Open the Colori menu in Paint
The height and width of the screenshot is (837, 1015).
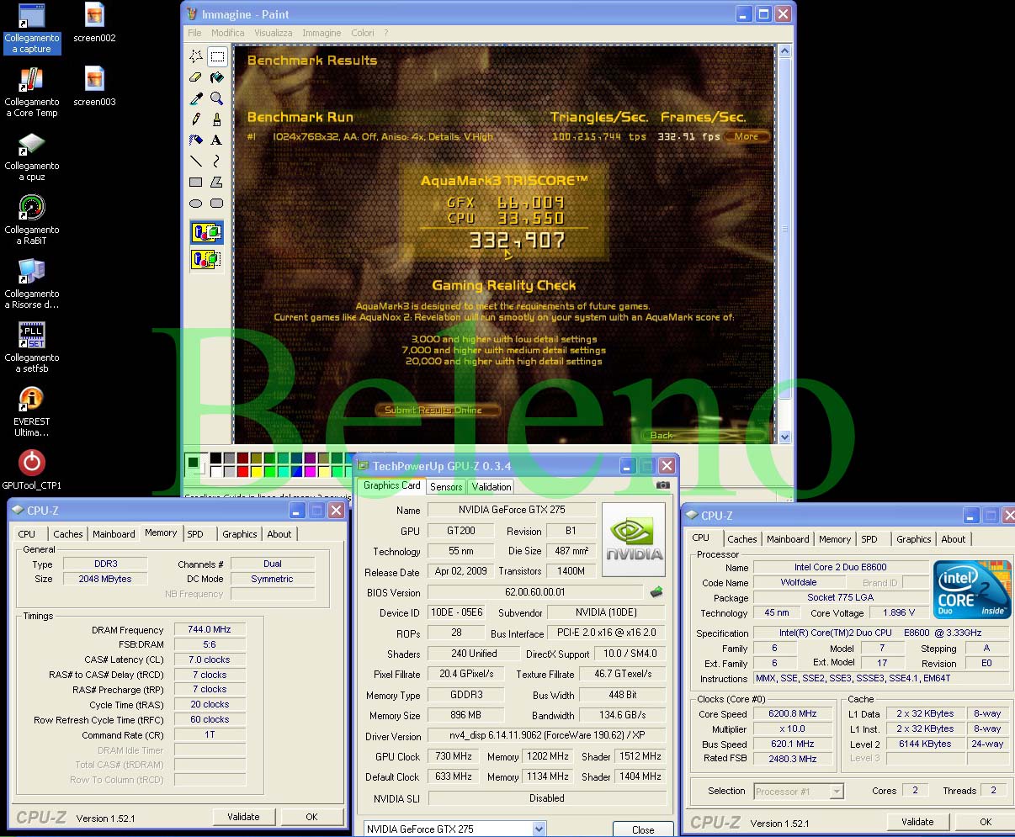pyautogui.click(x=363, y=33)
